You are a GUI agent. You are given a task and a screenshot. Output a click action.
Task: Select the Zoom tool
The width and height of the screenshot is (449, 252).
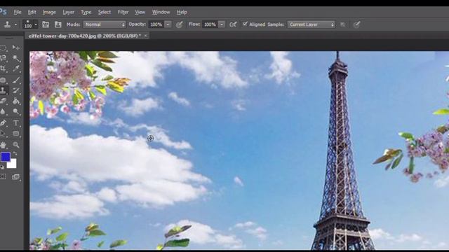pyautogui.click(x=15, y=145)
